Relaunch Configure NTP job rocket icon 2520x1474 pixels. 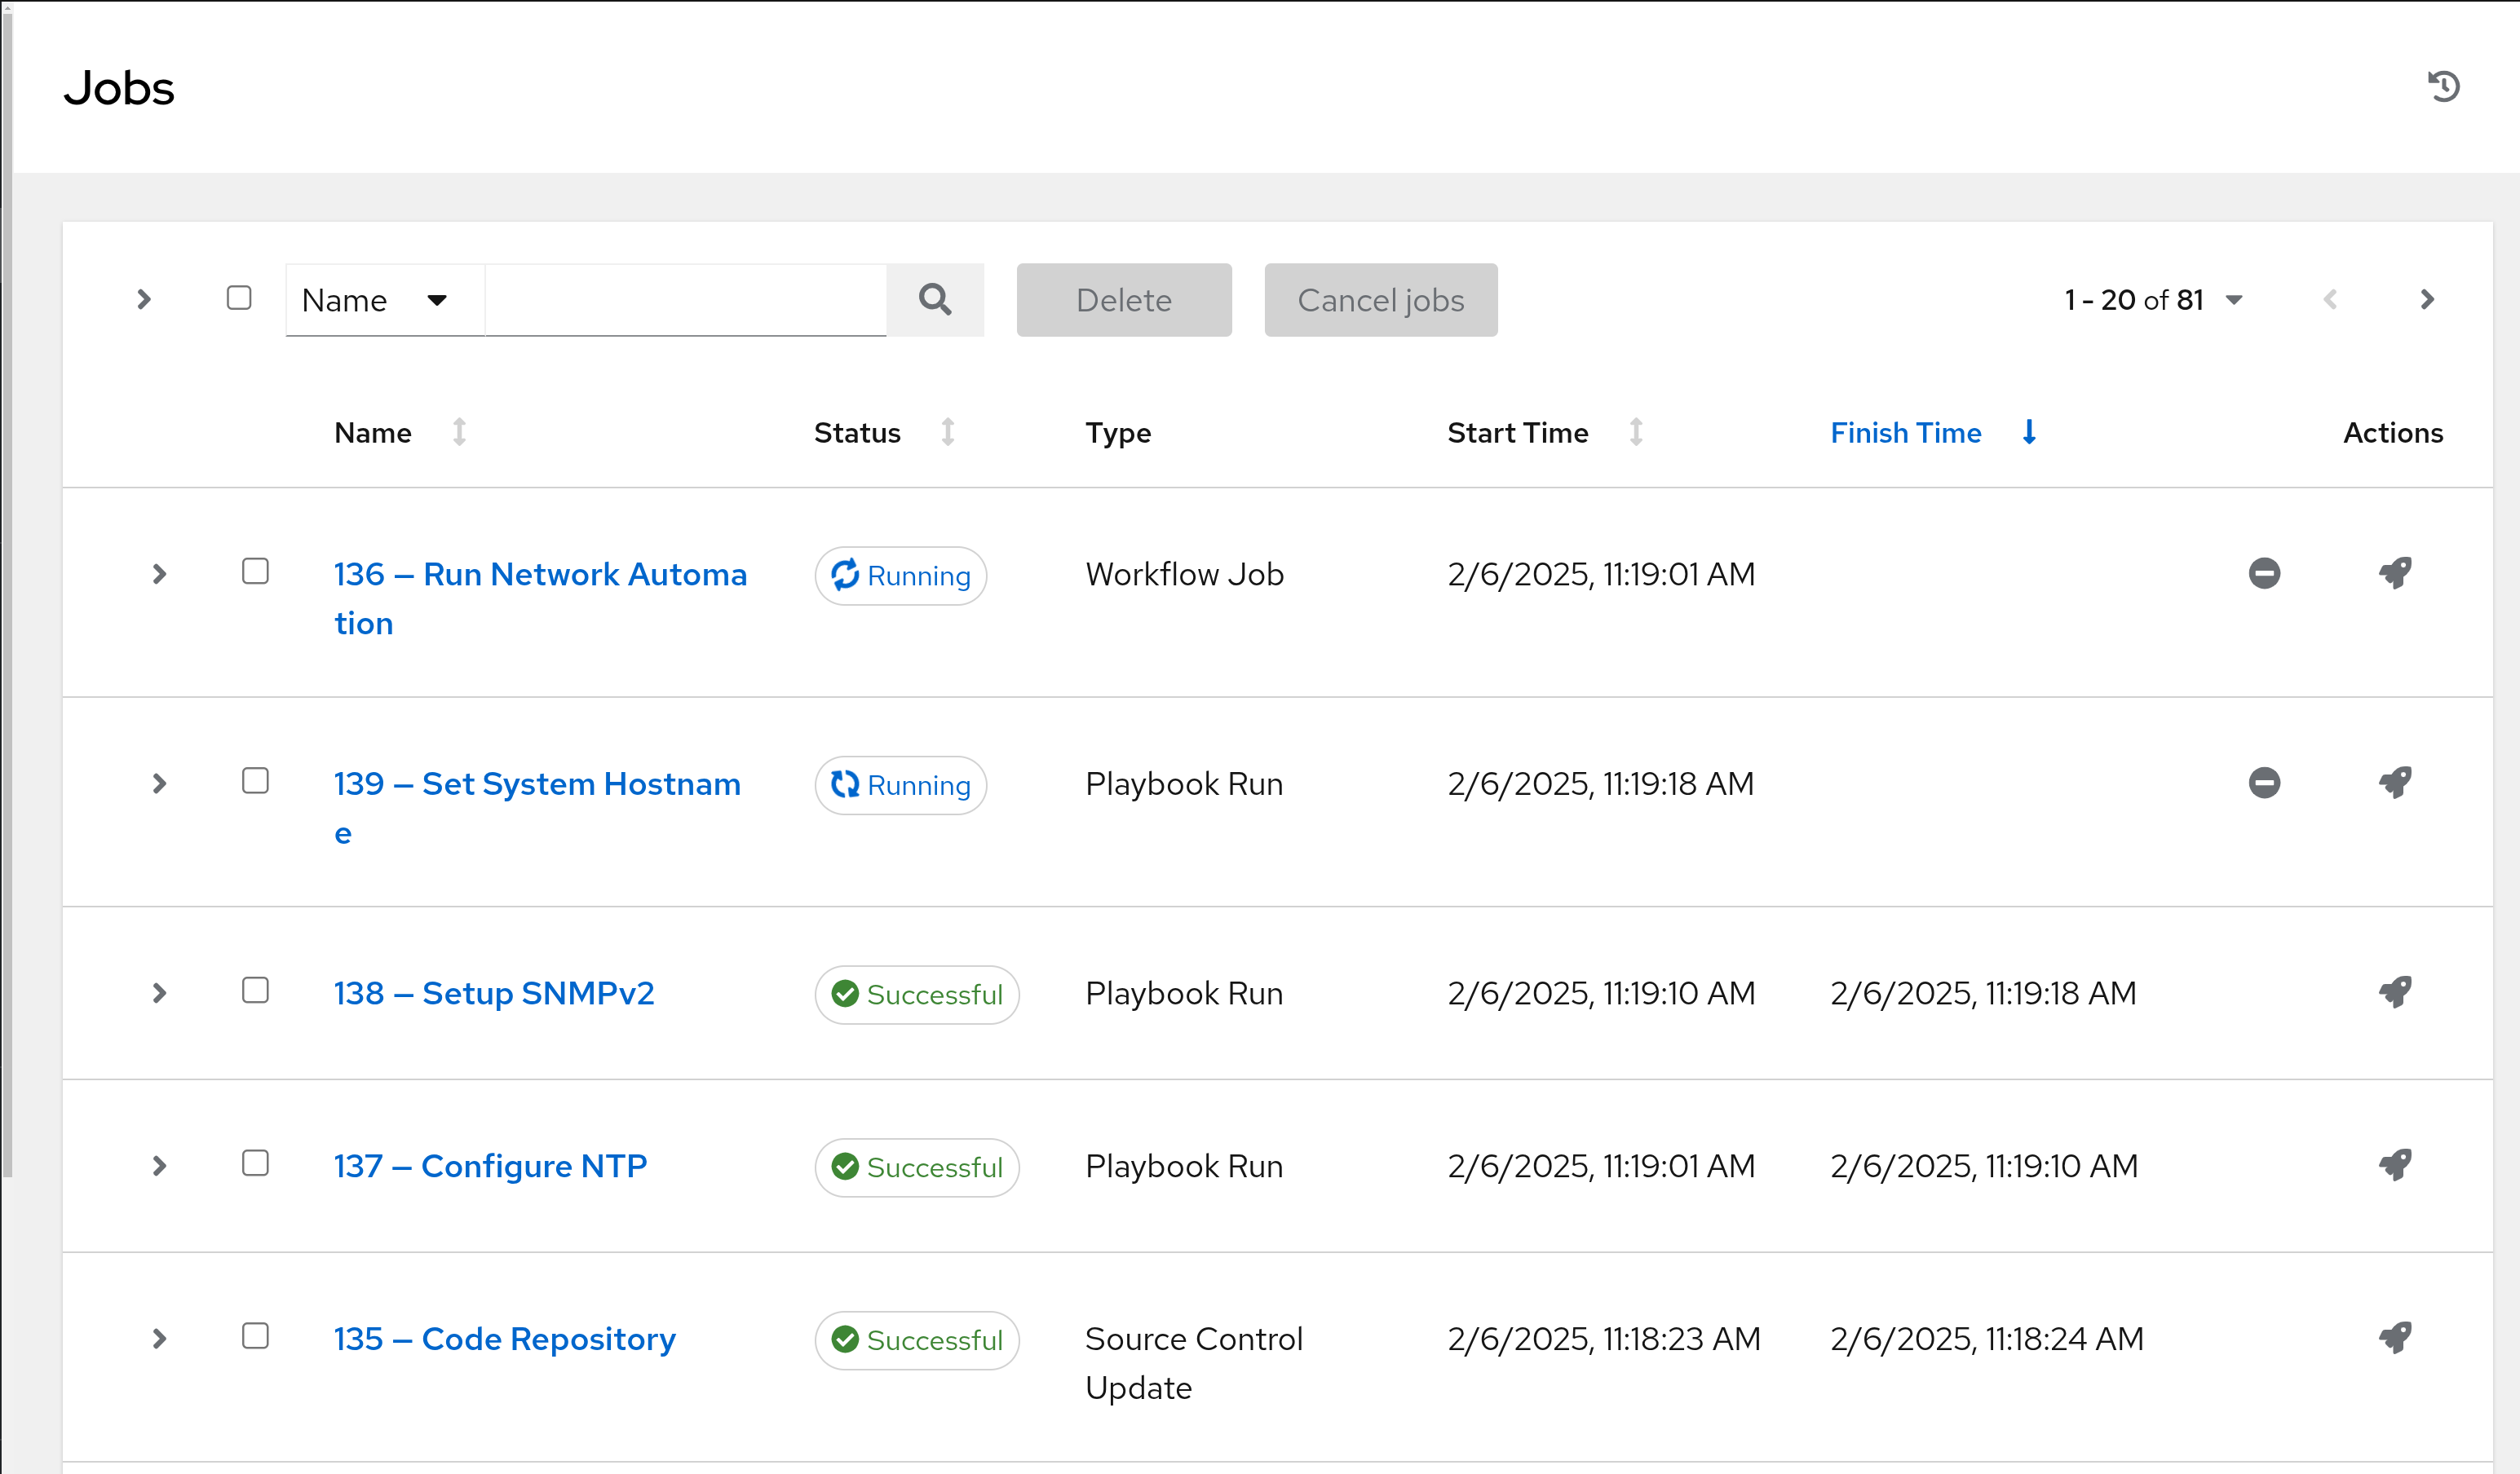[2395, 1165]
